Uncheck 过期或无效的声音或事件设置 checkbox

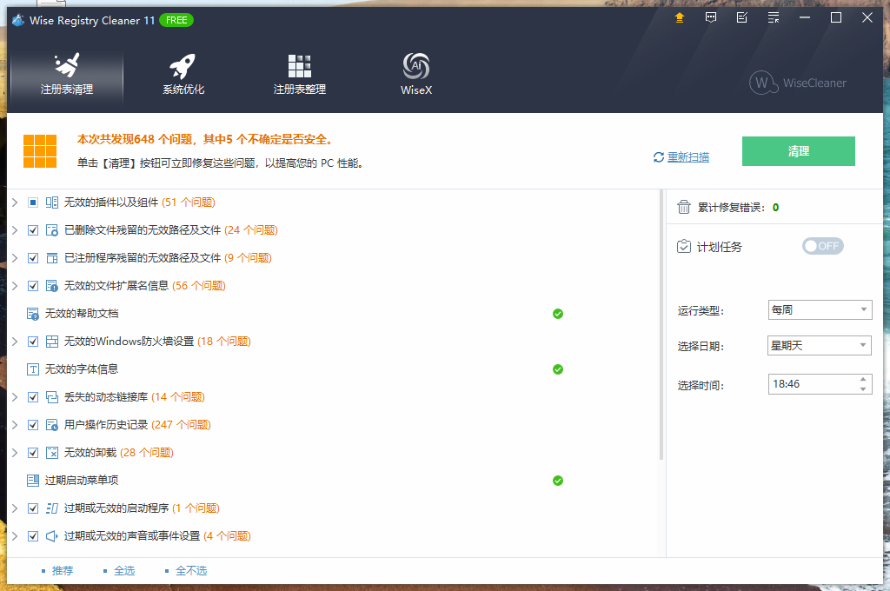(33, 536)
